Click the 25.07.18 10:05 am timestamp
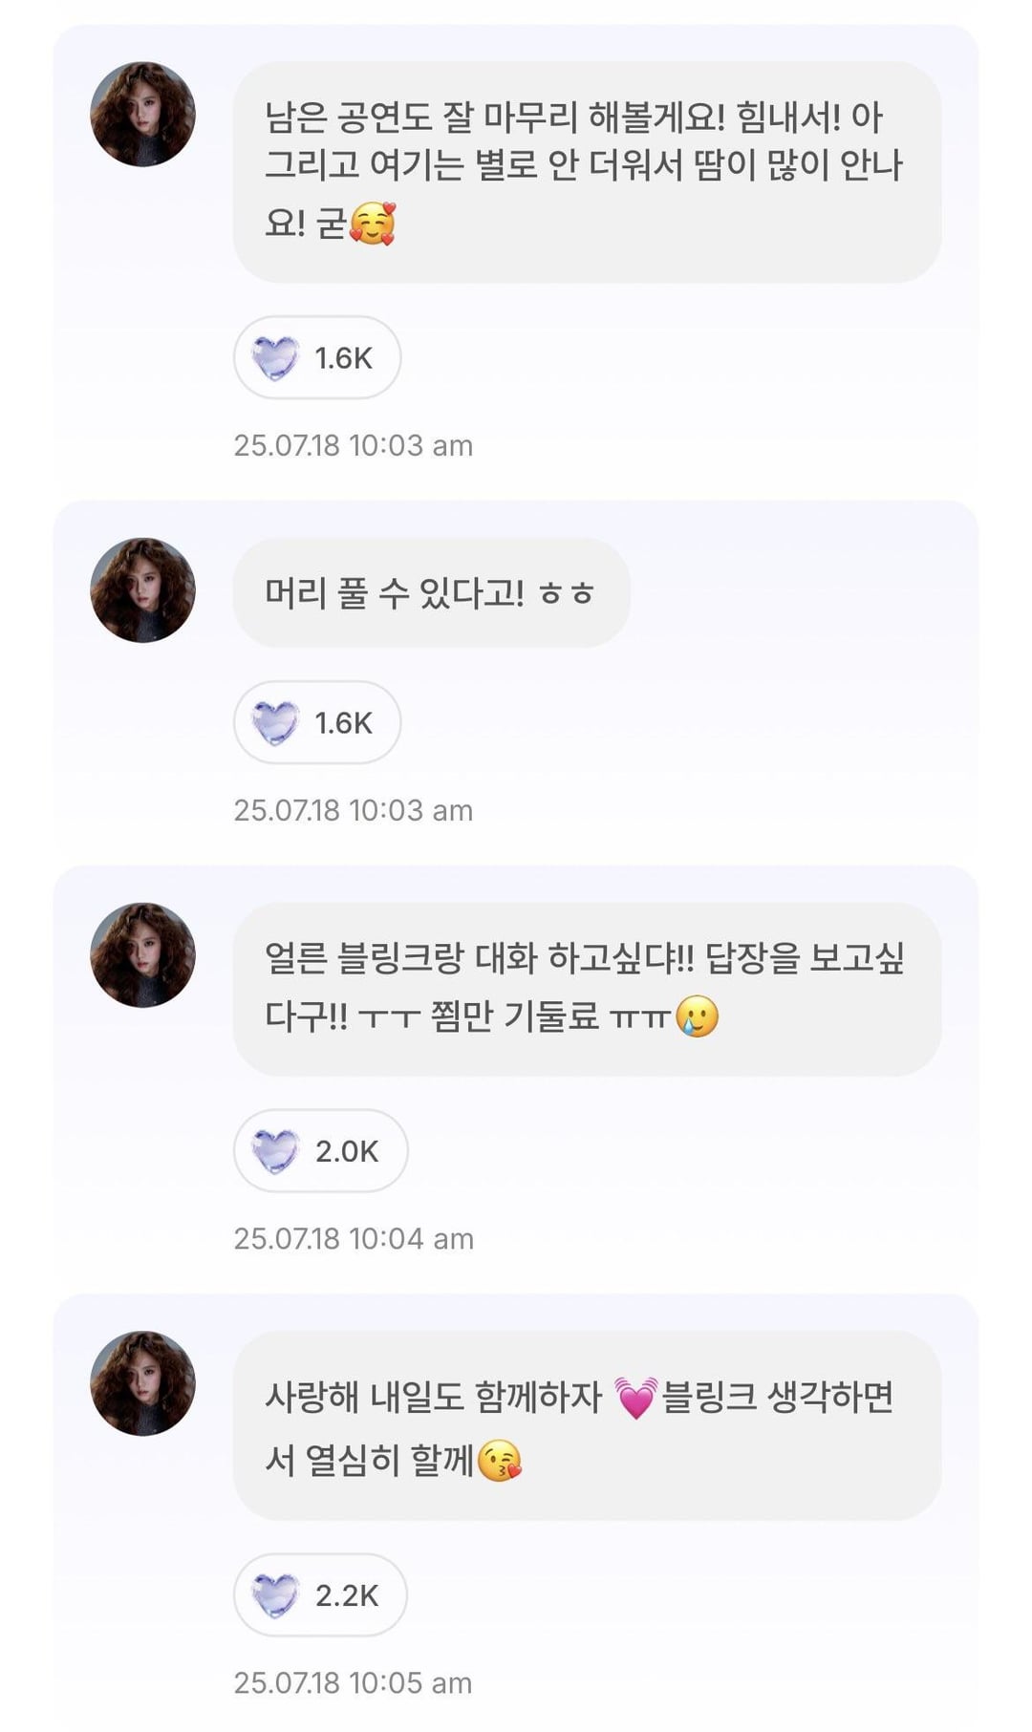The image size is (1032, 1732). click(354, 1683)
